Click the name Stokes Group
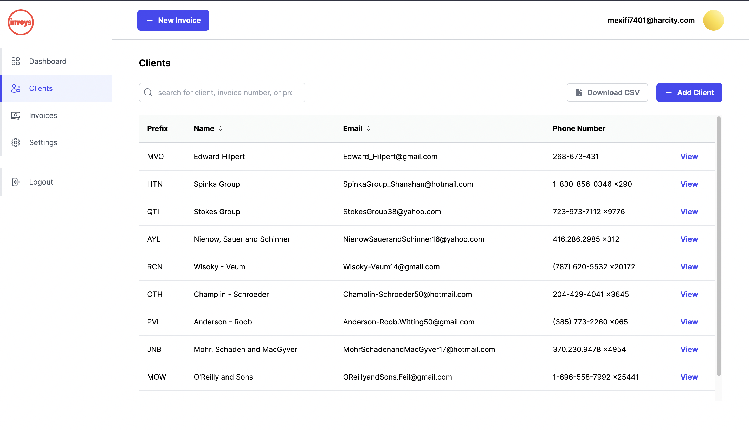 pyautogui.click(x=217, y=211)
